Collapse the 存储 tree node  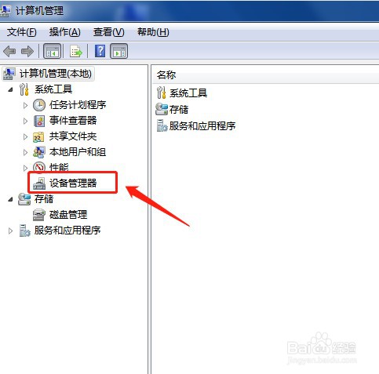coord(10,199)
